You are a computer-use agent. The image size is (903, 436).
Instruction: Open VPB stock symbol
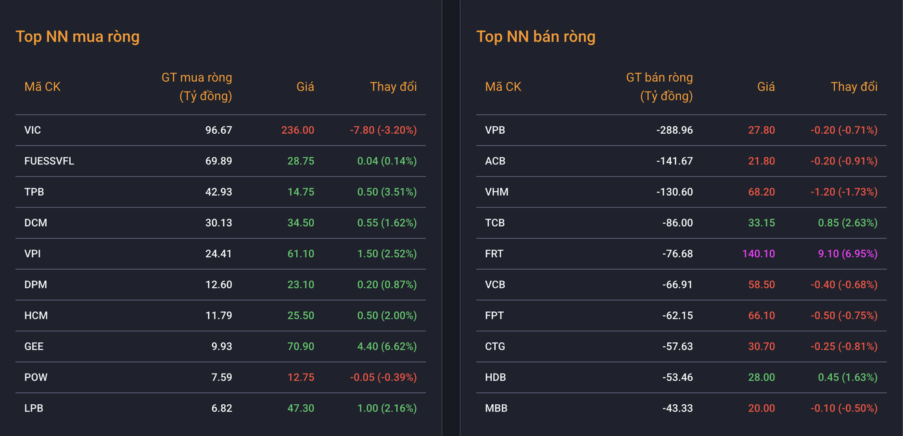pyautogui.click(x=495, y=130)
